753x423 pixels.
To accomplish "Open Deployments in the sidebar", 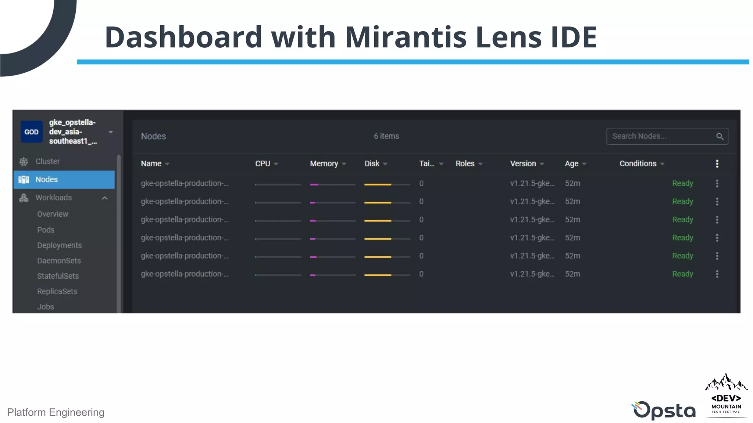I will [x=59, y=245].
